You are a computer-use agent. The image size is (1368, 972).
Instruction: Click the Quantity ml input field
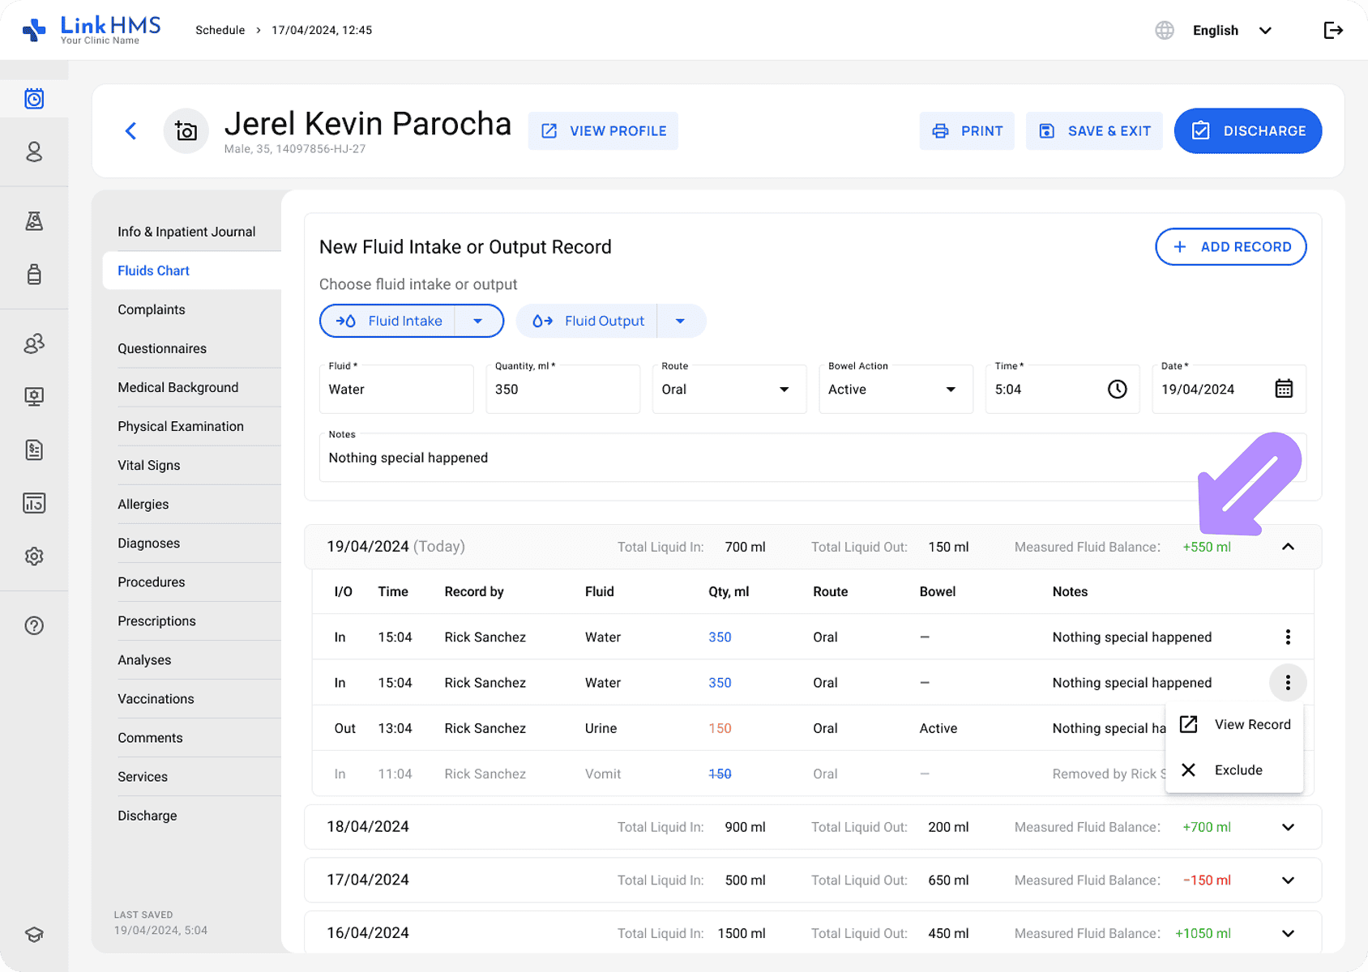562,390
